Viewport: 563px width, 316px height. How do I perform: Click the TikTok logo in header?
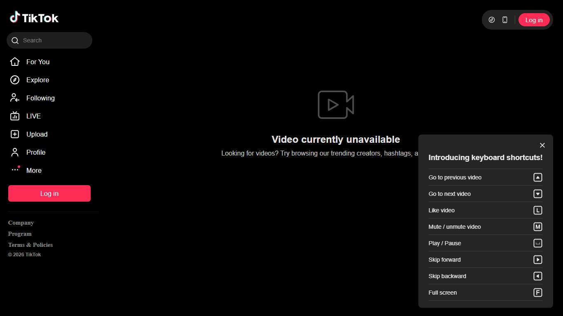tap(34, 17)
